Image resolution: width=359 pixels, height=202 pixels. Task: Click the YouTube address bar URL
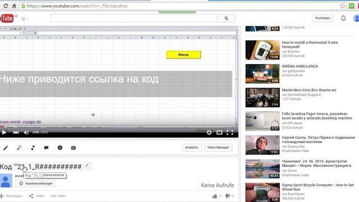point(77,6)
